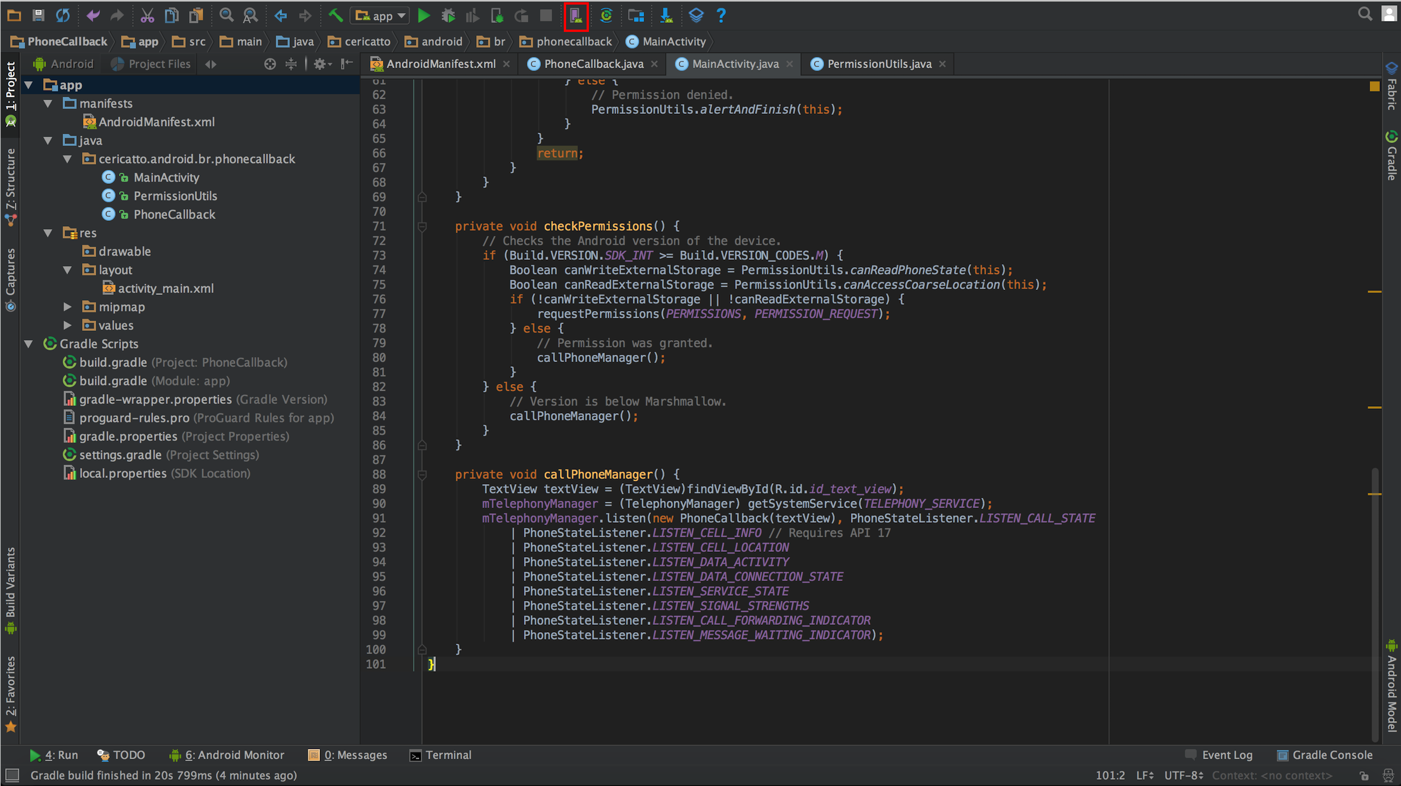Toggle the 2: Favorites tool window
This screenshot has height=786, width=1401.
click(x=10, y=693)
